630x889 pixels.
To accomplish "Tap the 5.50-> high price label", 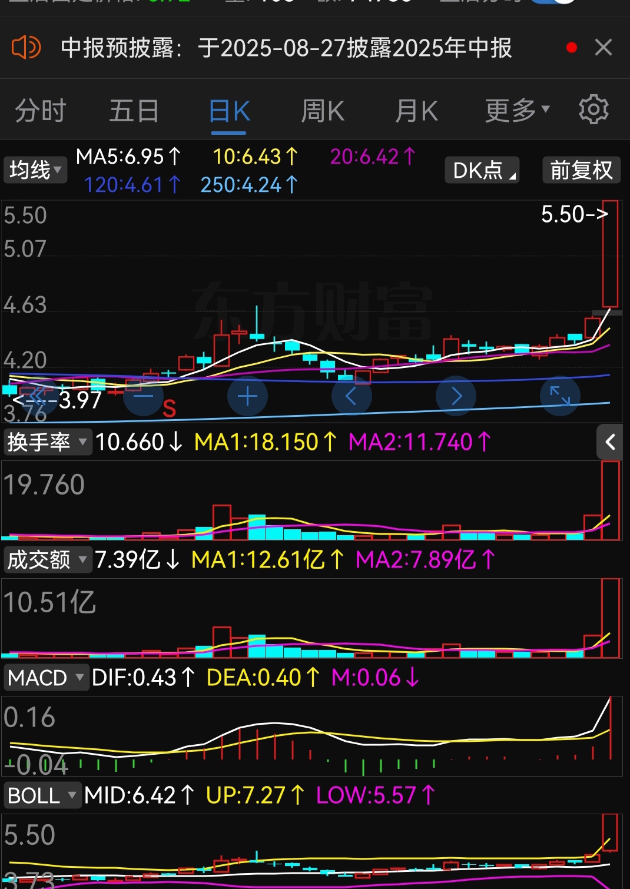I will coord(574,214).
